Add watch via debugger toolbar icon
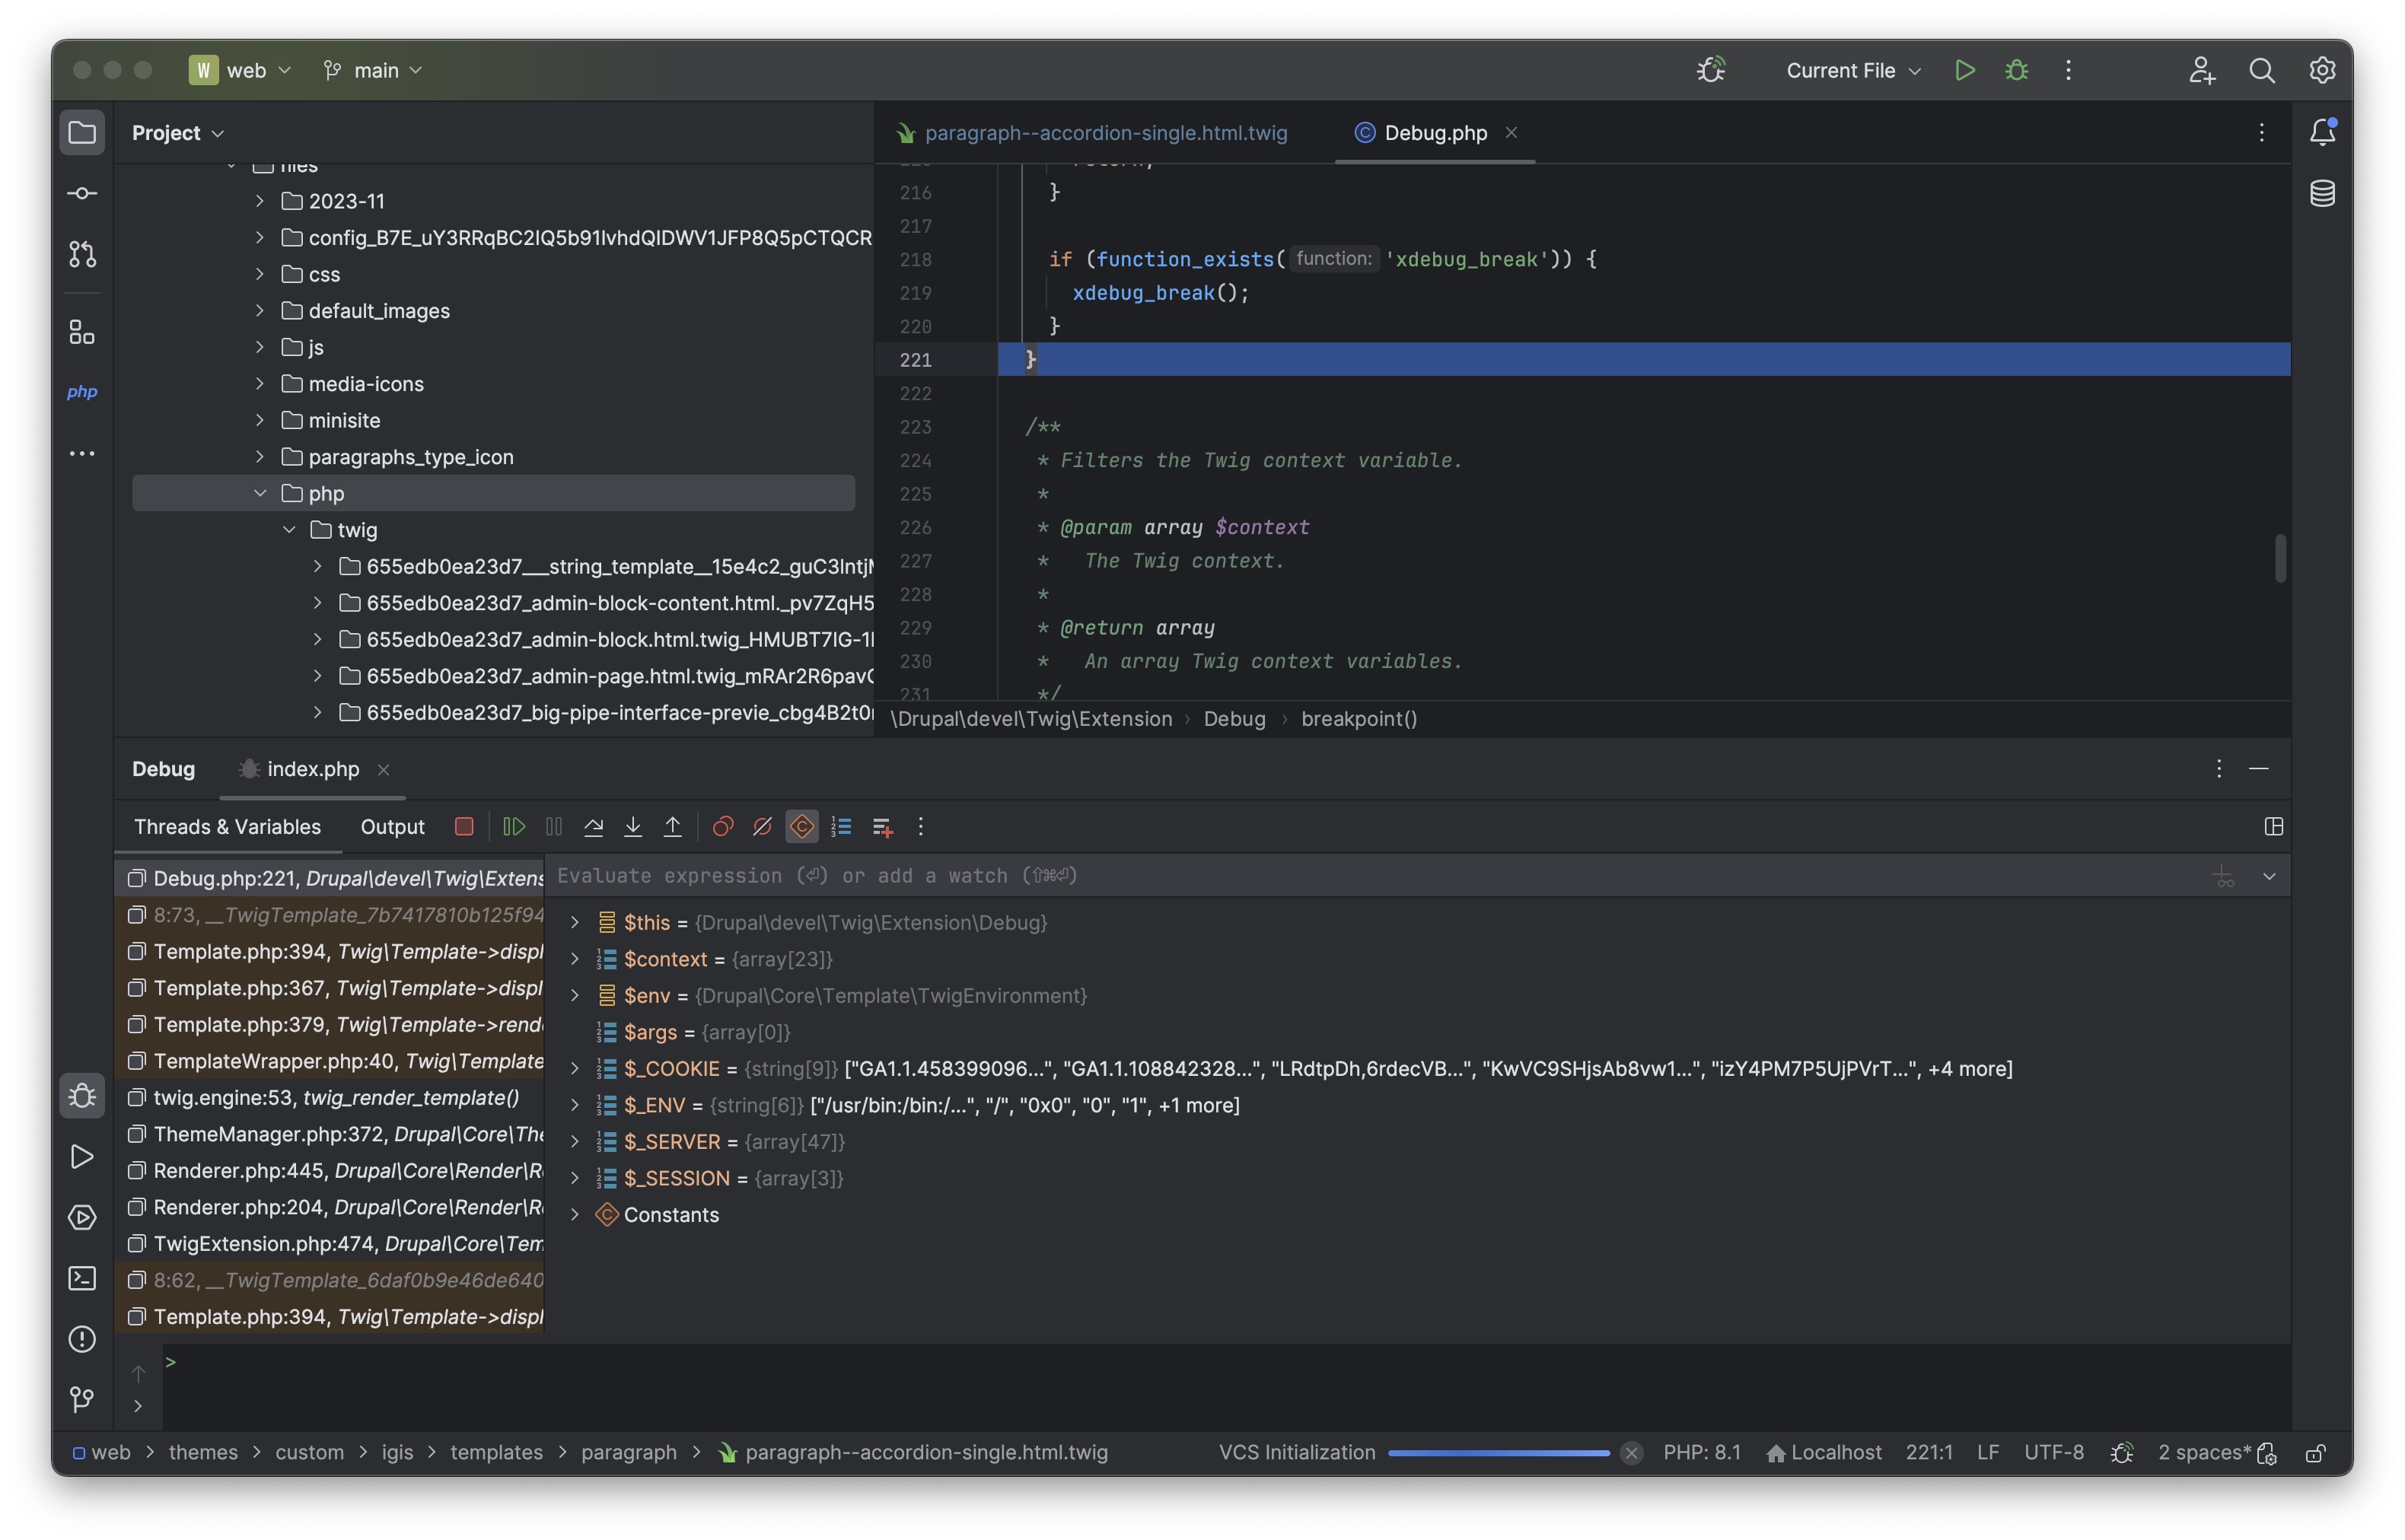 882,826
